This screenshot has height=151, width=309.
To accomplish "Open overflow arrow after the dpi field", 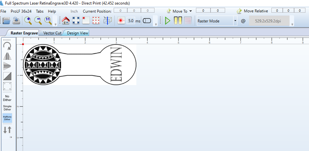I will 292,24.
